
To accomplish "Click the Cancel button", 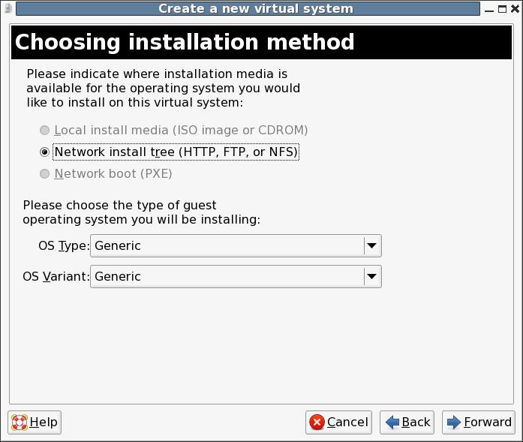I will coord(338,422).
